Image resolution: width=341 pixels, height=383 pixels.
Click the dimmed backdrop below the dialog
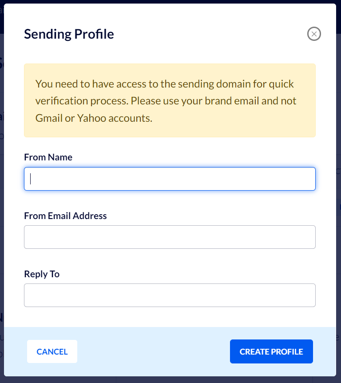click(170, 379)
